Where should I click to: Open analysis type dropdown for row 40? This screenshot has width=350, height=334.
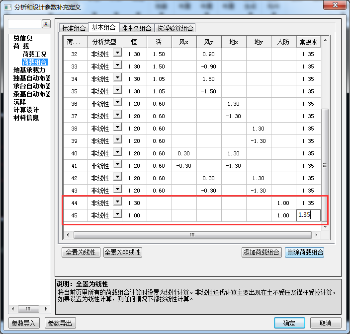click(x=117, y=152)
